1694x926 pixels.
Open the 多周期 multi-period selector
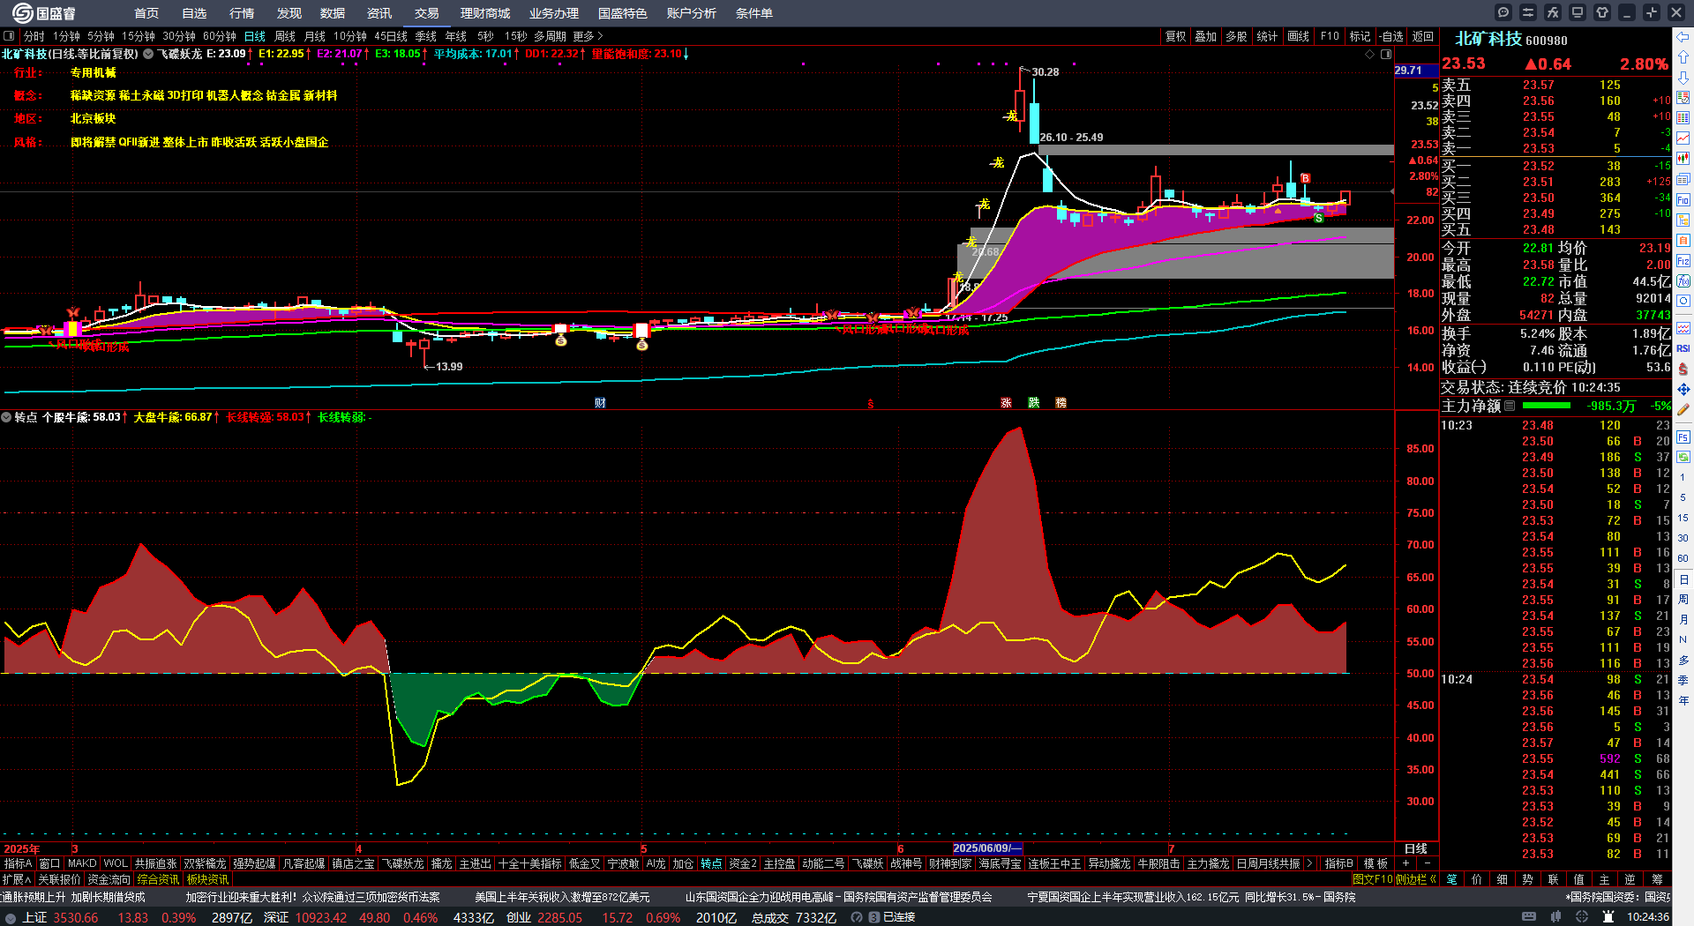click(x=550, y=36)
